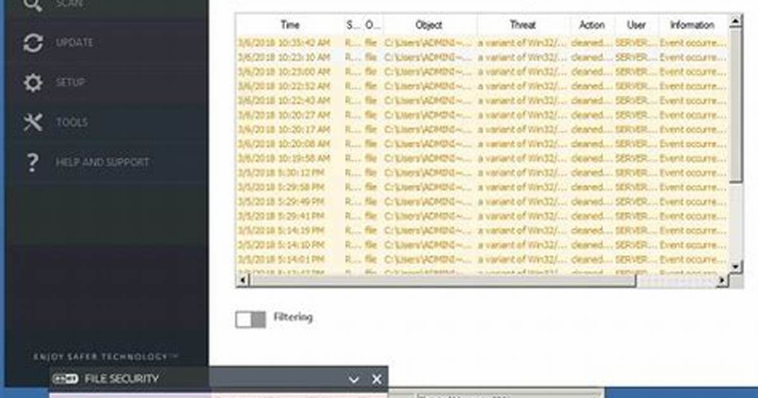Click log table scroll up arrow
Screen dimensions: 758x398
click(x=735, y=21)
